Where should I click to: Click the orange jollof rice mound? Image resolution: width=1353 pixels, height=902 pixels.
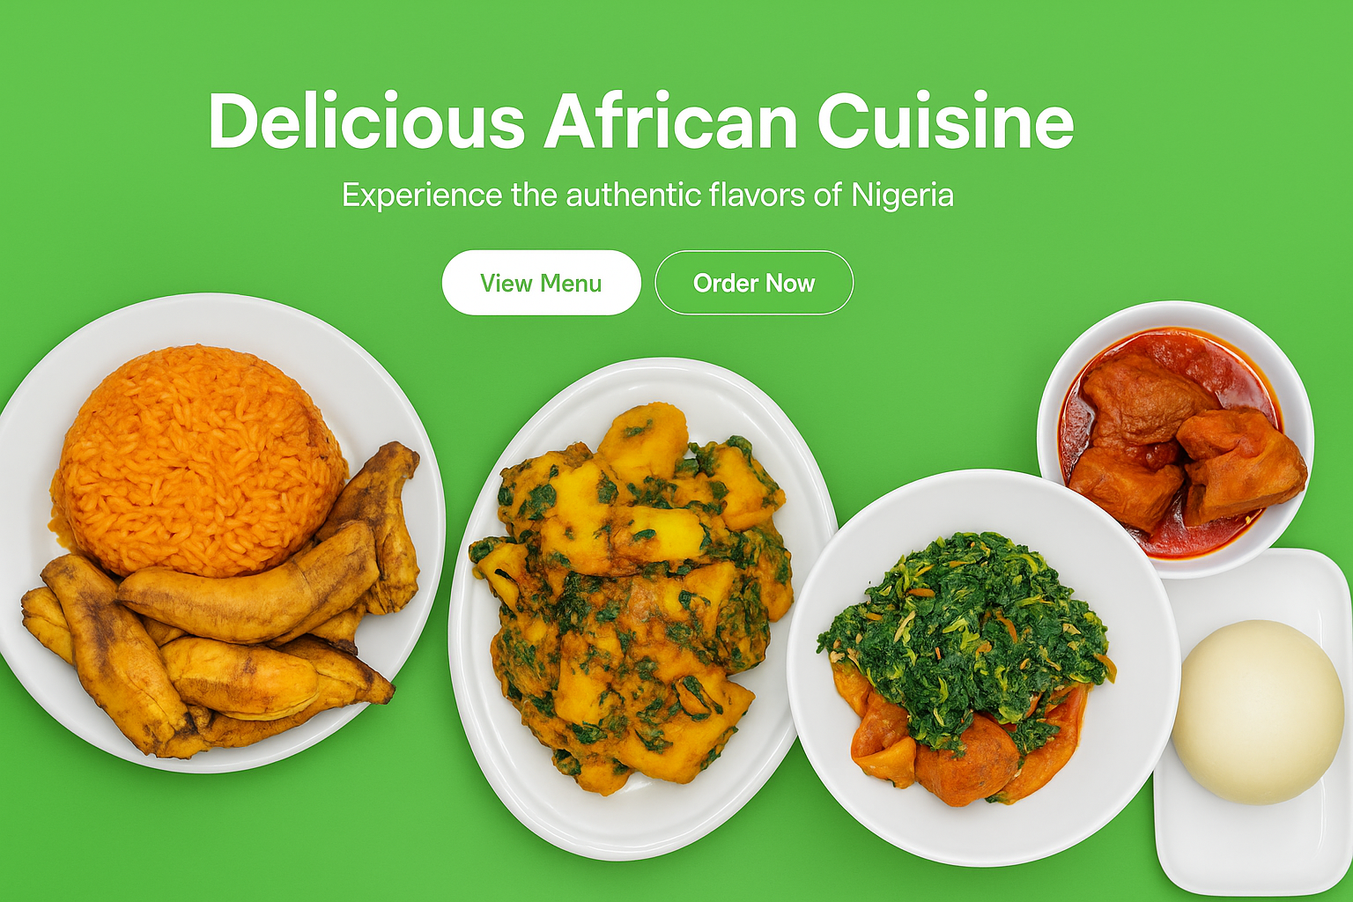[x=199, y=458]
